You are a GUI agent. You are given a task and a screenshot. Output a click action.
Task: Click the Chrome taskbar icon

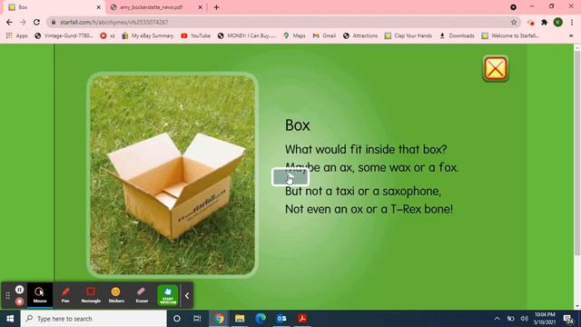click(219, 319)
